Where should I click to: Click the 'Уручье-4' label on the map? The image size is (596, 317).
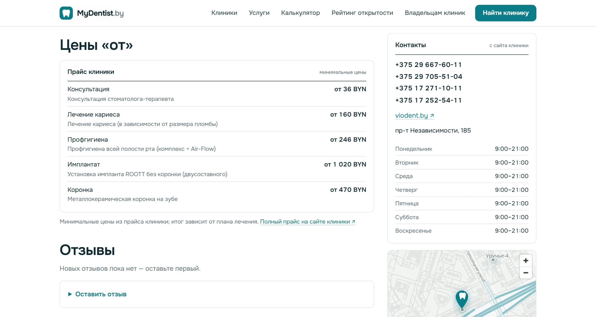pyautogui.click(x=497, y=256)
